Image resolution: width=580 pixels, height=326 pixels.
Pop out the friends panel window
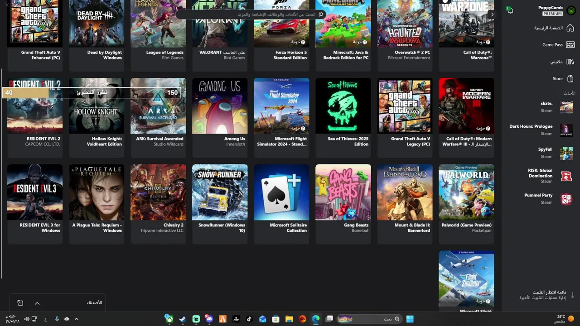tap(20, 303)
